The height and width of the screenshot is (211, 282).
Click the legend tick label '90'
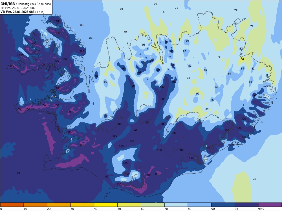tap(213, 209)
